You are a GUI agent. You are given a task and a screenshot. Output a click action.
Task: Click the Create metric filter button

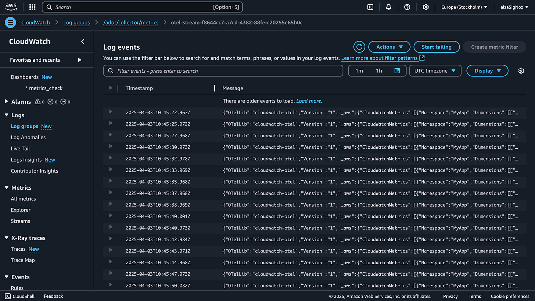[x=495, y=47]
